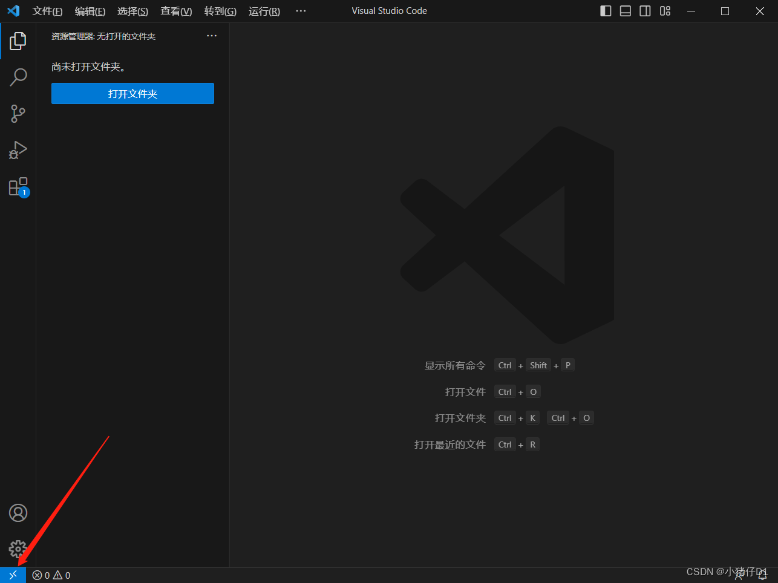The image size is (778, 583).
Task: Click the VS Code logo in title bar
Action: [13, 11]
